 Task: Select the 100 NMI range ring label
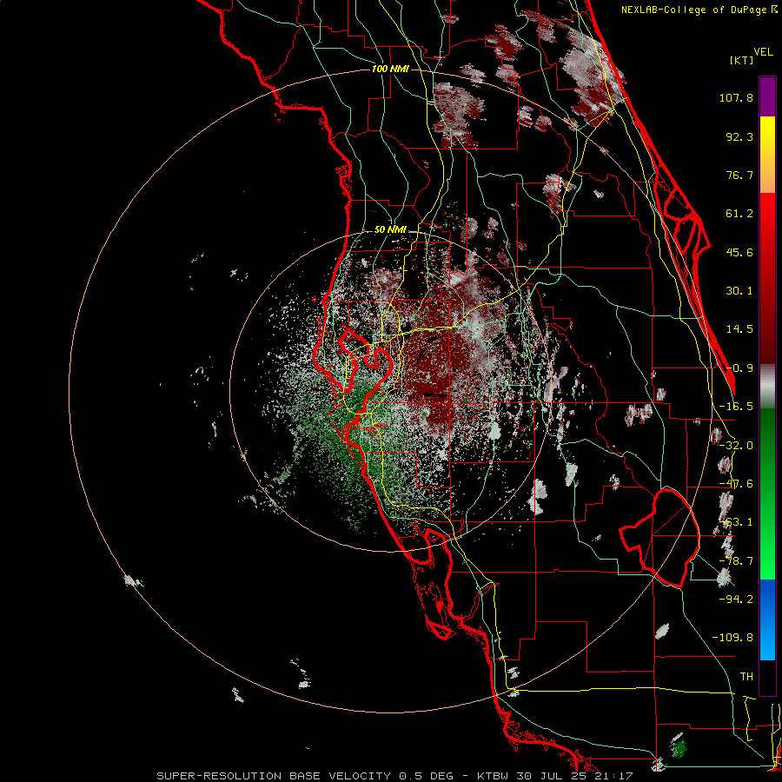pos(390,69)
